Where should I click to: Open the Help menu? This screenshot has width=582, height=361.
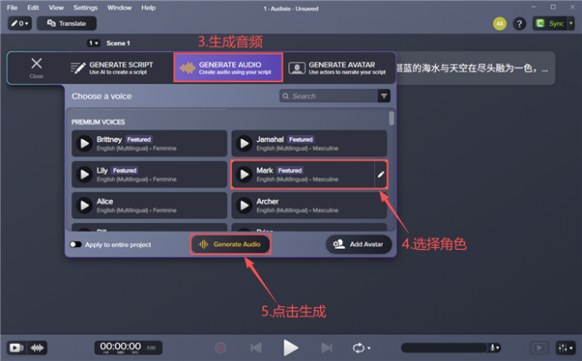coord(148,8)
